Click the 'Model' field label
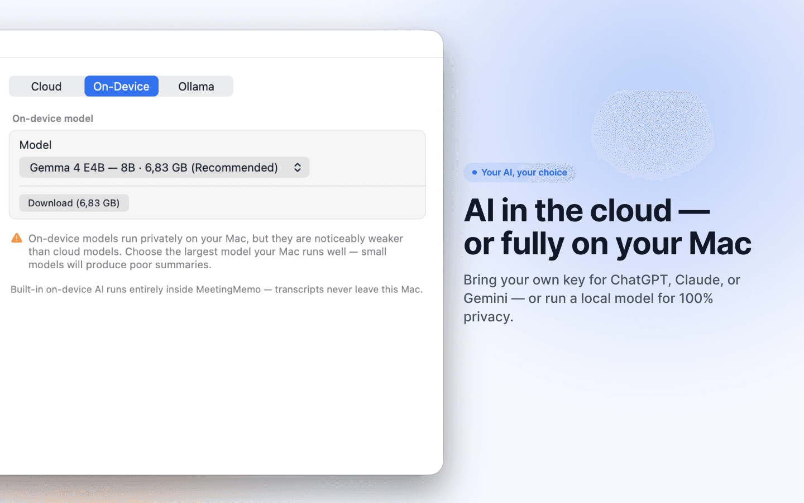This screenshot has height=503, width=804. 35,145
